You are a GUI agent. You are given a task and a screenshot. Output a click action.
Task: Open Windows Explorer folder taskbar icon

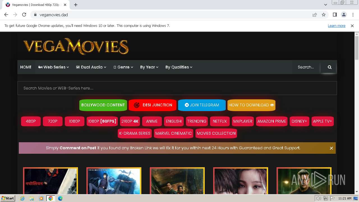(32, 198)
